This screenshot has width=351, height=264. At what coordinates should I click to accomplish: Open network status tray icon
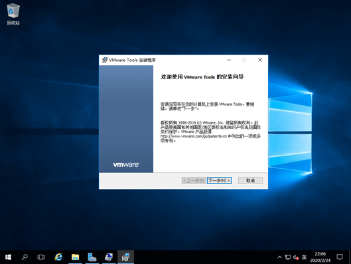288,257
